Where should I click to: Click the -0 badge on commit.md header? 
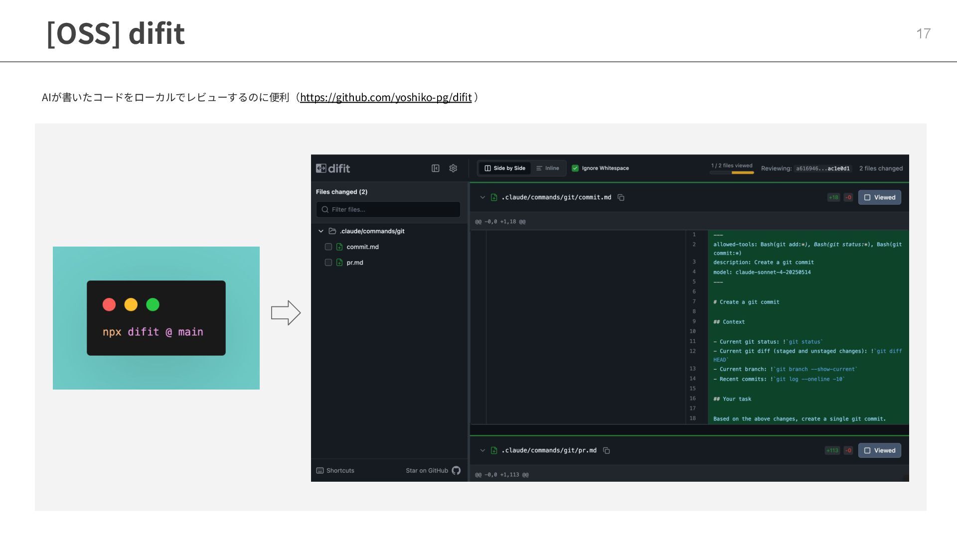click(x=848, y=197)
